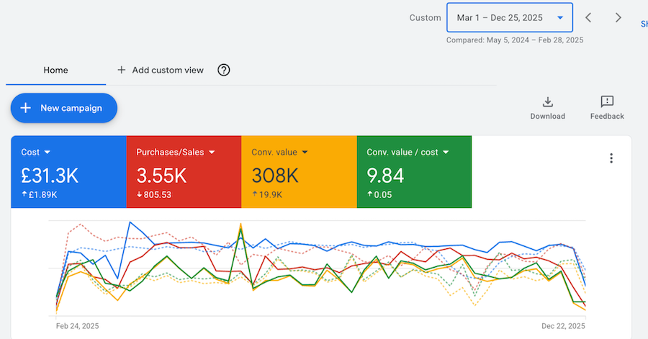This screenshot has width=648, height=339.
Task: Click the help question mark icon
Action: (224, 70)
